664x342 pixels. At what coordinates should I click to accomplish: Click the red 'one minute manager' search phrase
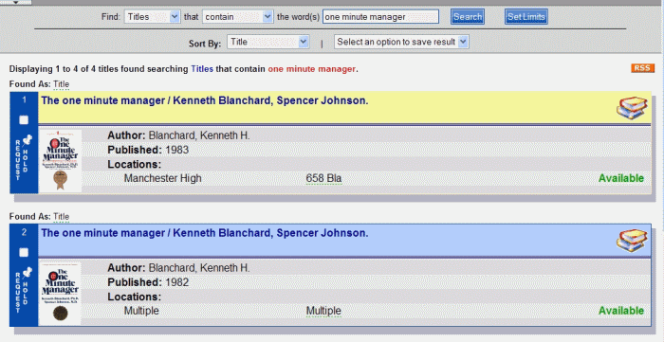point(312,69)
